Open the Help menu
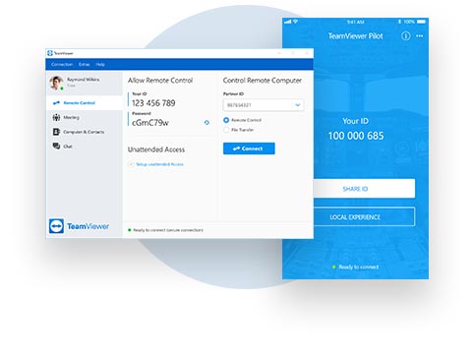Screen dimensions: 474x358 100,64
